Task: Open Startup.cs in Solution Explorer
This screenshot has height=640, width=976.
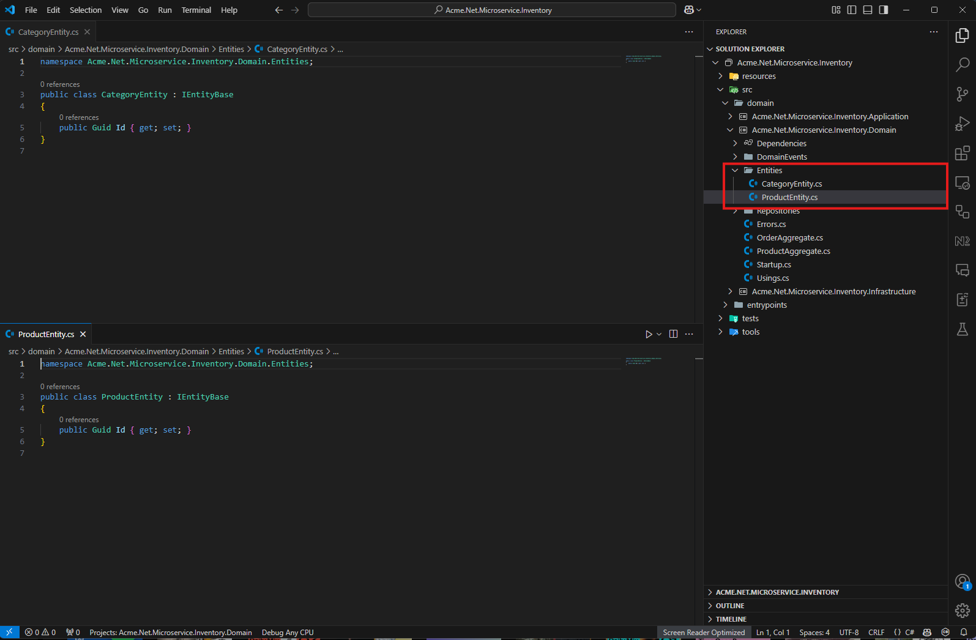Action: click(x=773, y=265)
